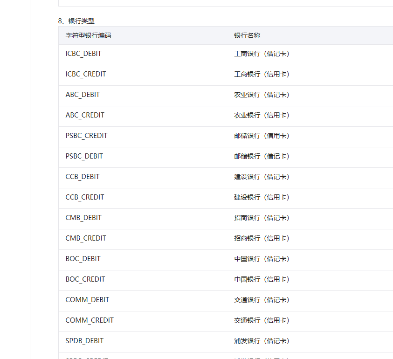The height and width of the screenshot is (359, 393).
Task: Click the 银行名称 column header
Action: 247,35
